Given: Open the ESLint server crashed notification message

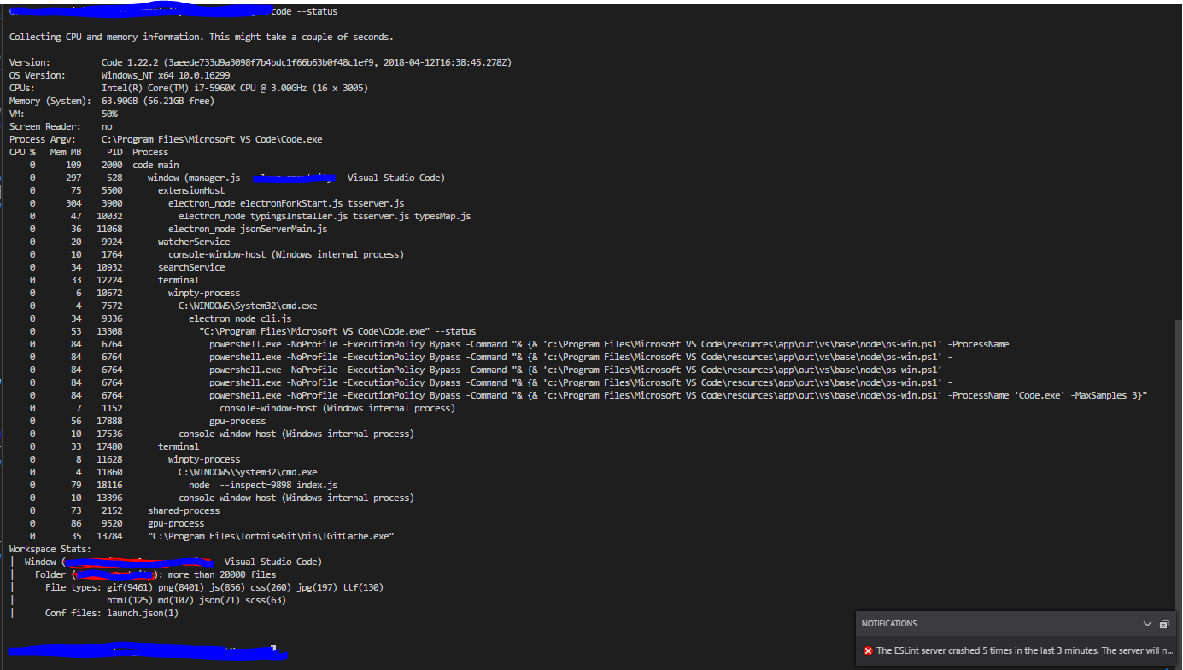Looking at the screenshot, I should (1024, 650).
